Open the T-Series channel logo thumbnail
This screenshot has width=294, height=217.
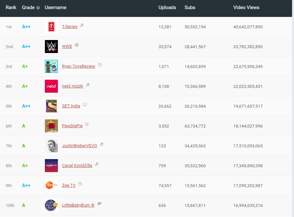[51, 27]
